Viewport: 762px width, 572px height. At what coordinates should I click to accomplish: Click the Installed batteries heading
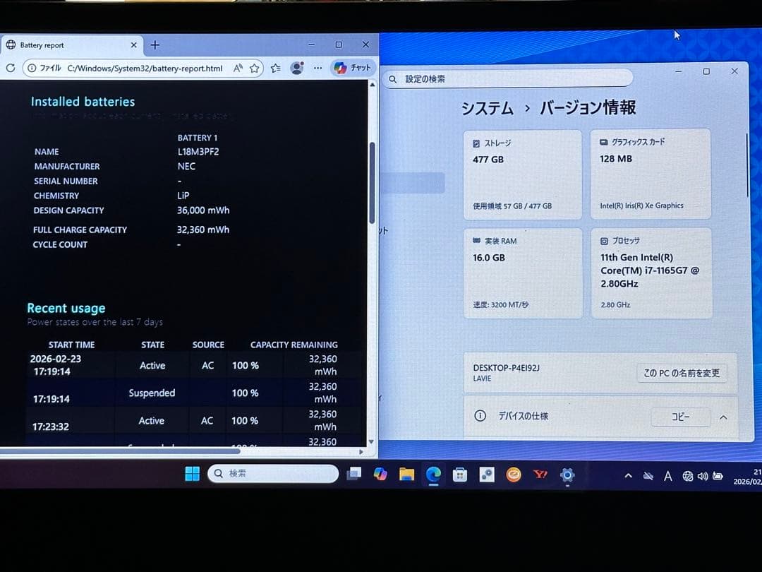click(83, 102)
